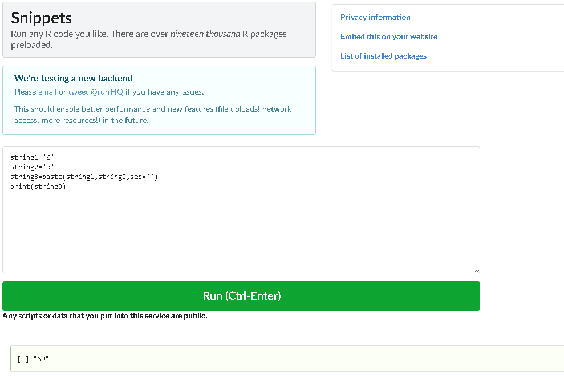The image size is (564, 376).
Task: View the List of installed packages
Action: (x=383, y=56)
